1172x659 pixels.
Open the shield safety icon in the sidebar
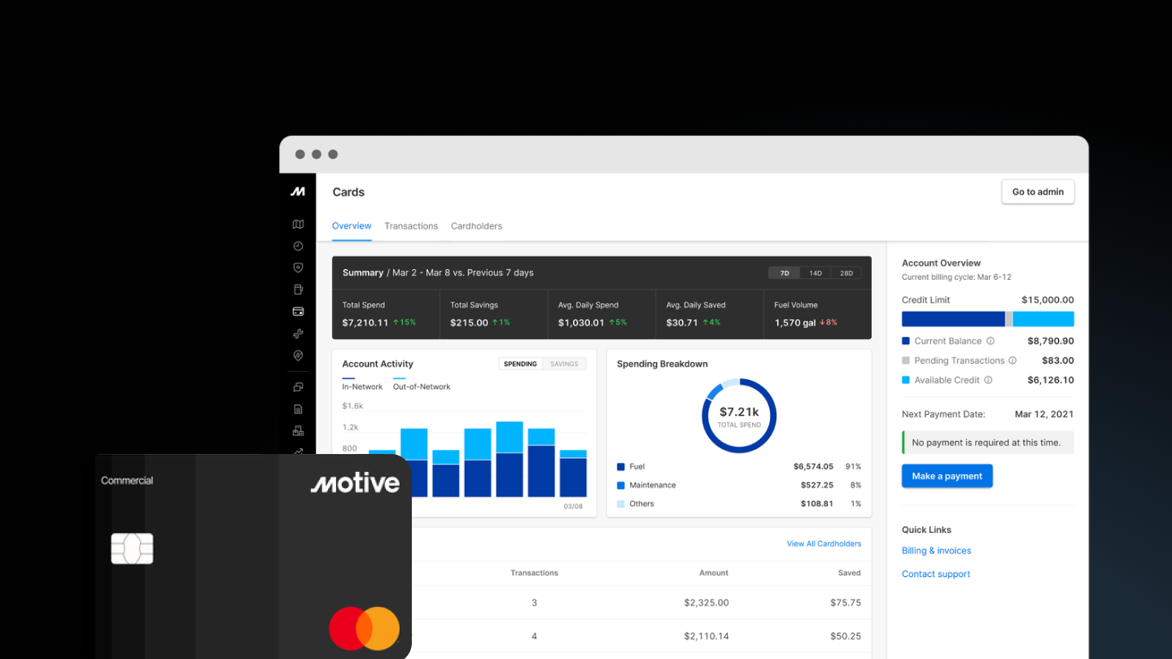point(298,268)
